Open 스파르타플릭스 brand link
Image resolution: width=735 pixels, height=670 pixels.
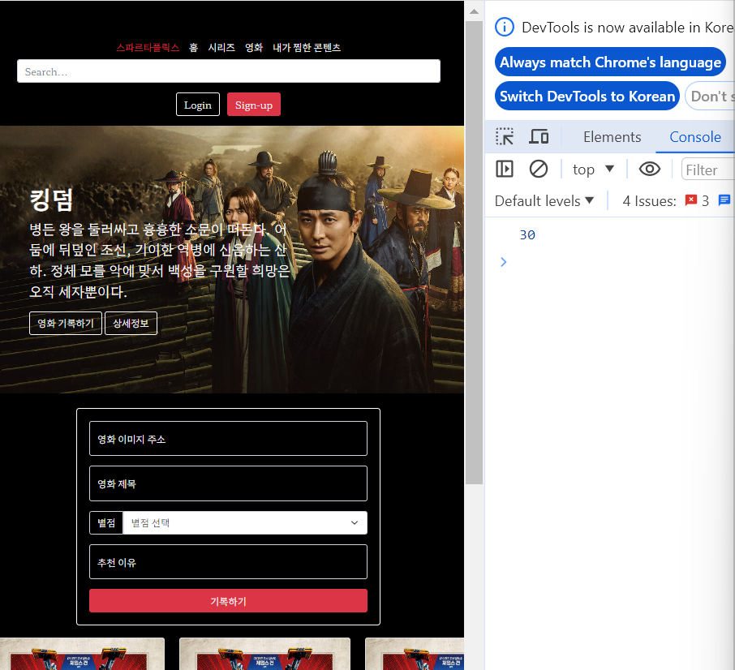(x=148, y=47)
